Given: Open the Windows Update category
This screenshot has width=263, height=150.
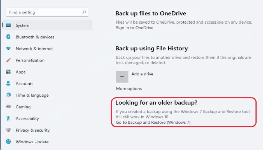Looking at the screenshot, I should click(x=32, y=142).
